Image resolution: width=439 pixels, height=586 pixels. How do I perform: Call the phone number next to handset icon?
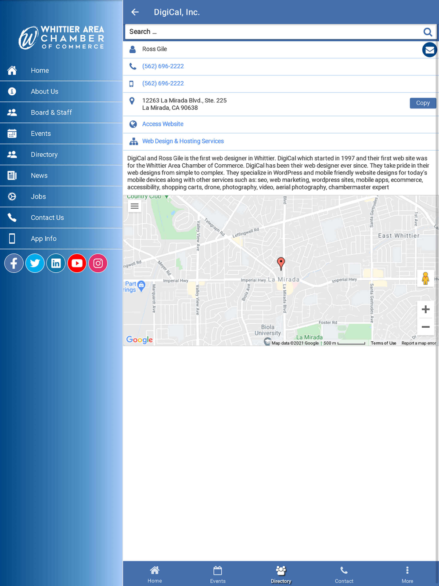[163, 66]
